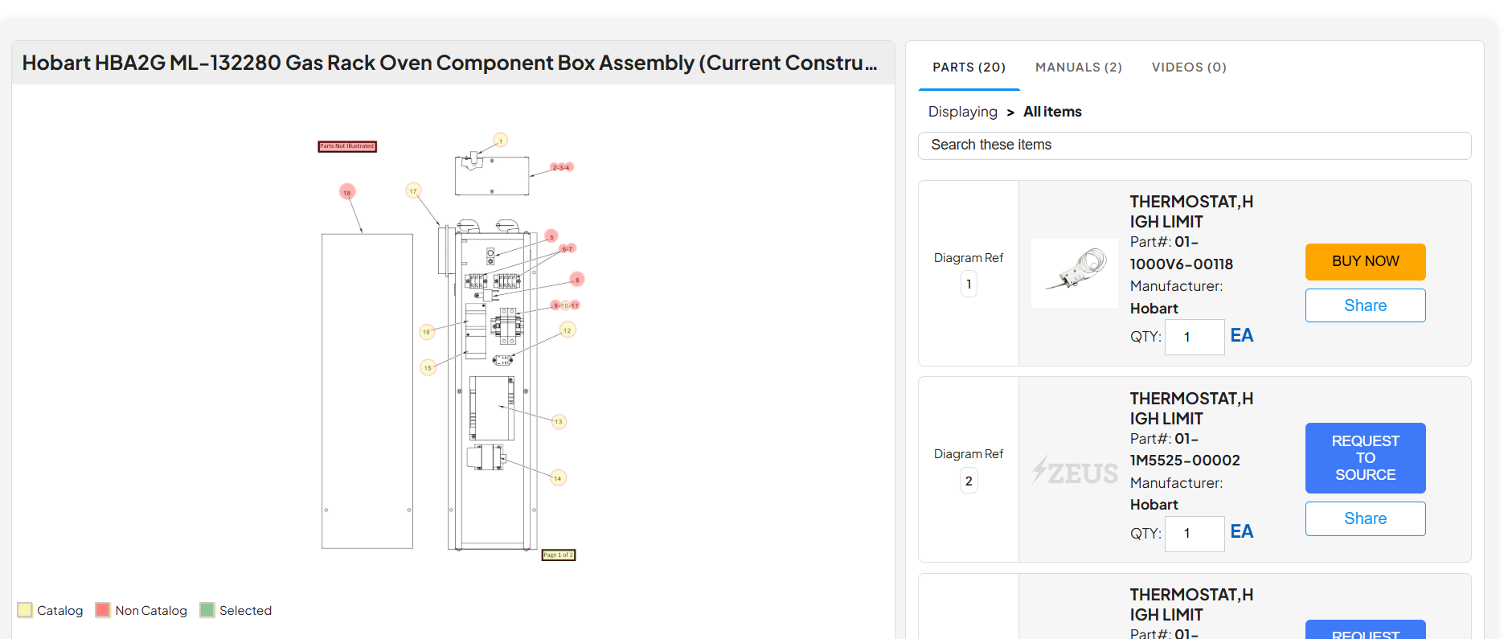Select diagram callout bubble 12
This screenshot has width=1504, height=639.
click(568, 330)
